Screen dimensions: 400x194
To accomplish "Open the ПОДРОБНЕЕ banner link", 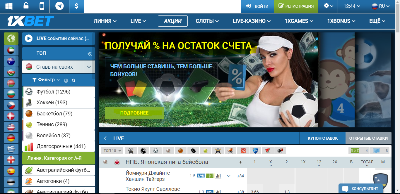I will point(134,113).
